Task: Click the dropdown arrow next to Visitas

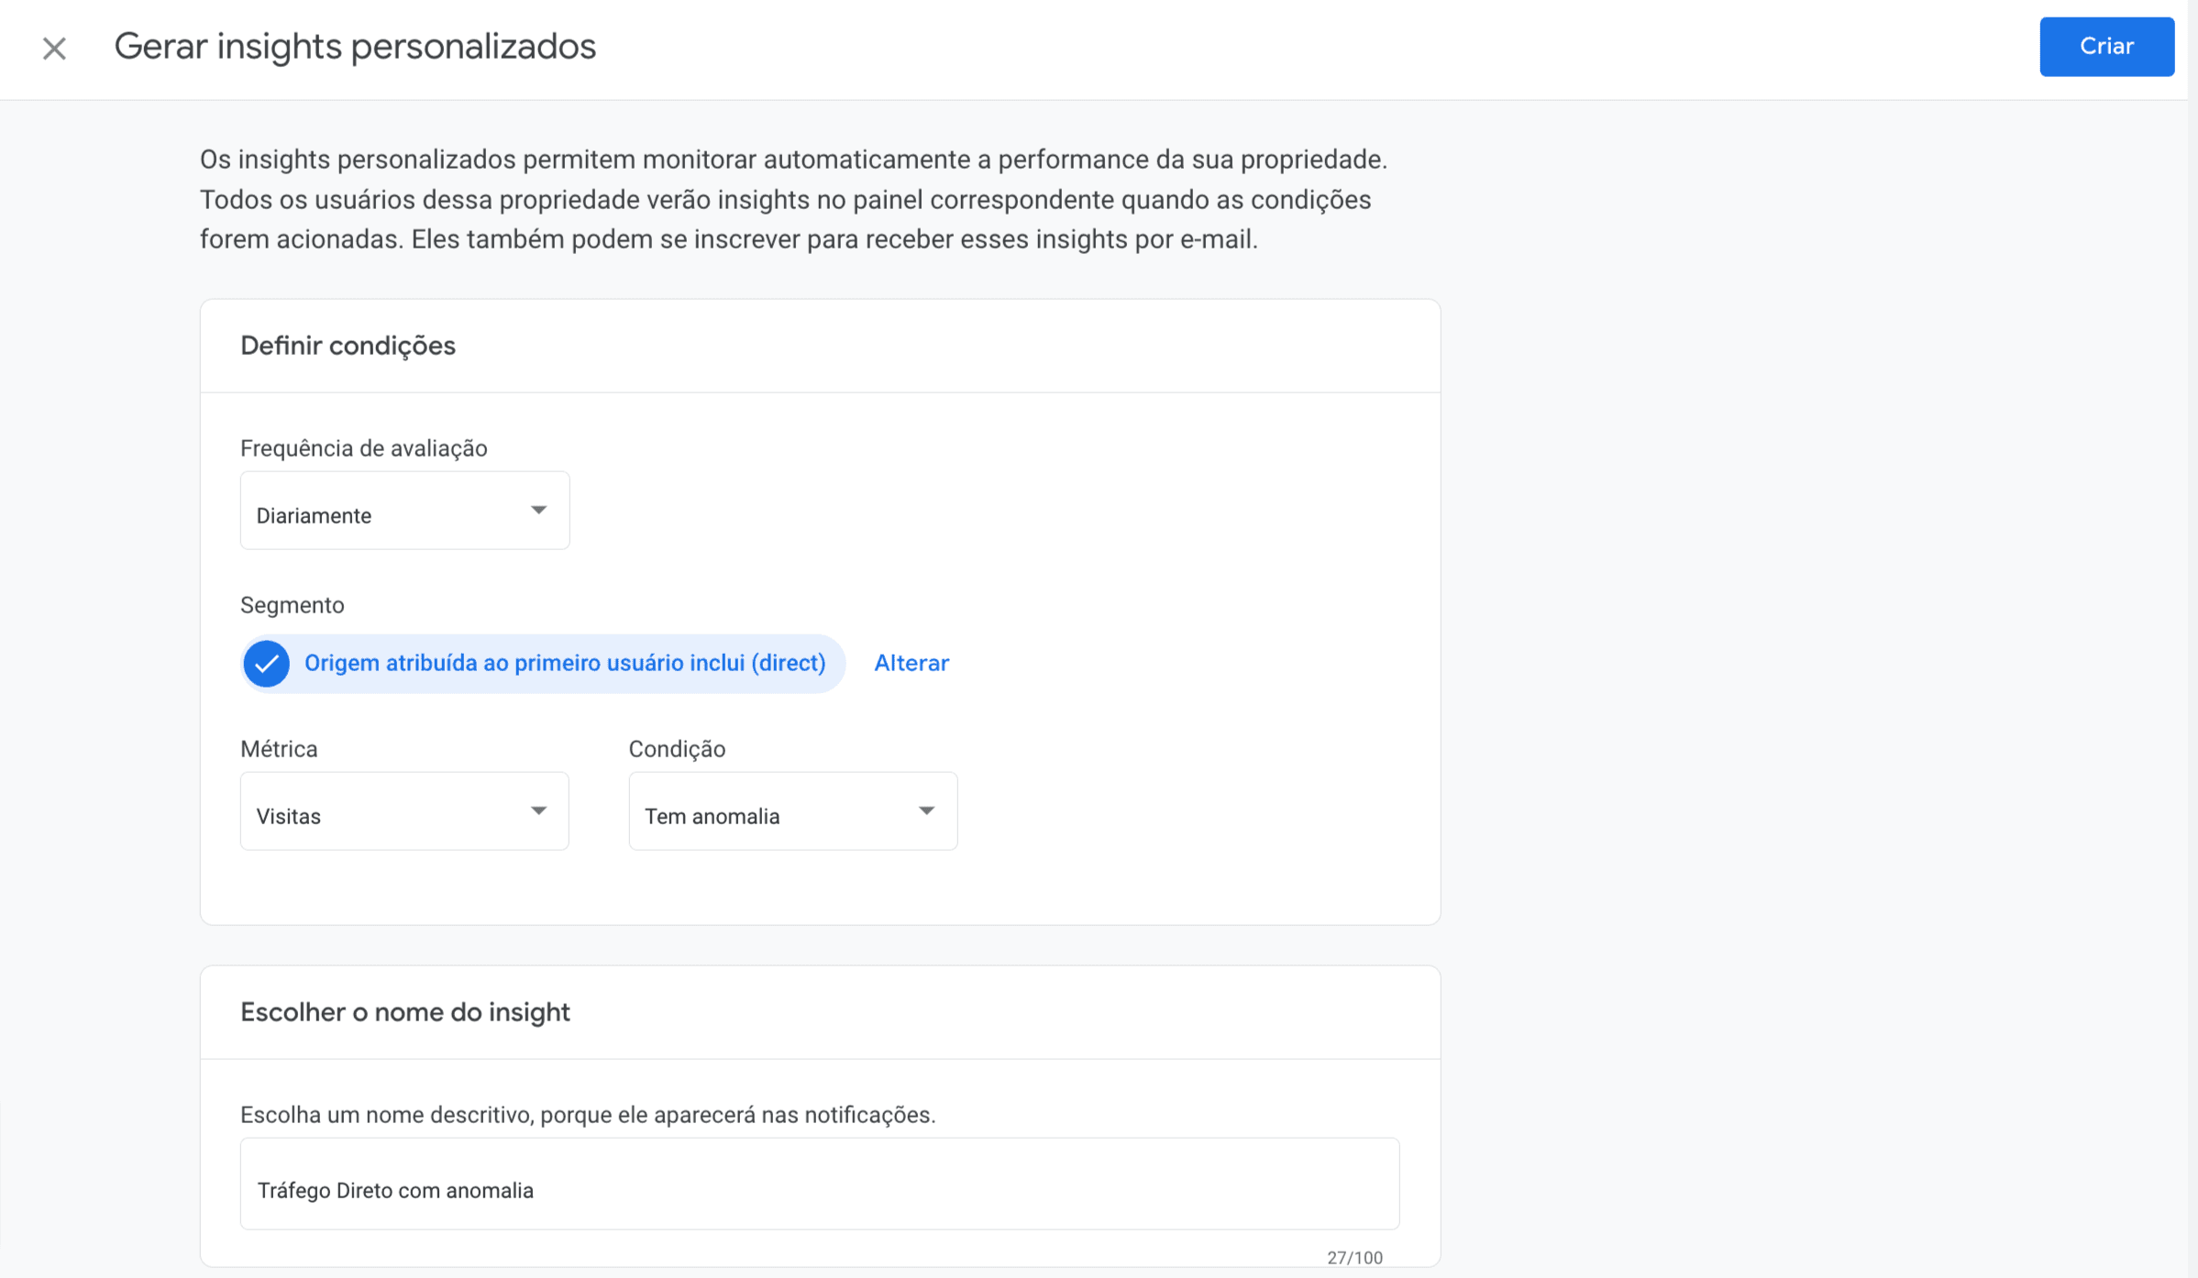Action: (x=539, y=810)
